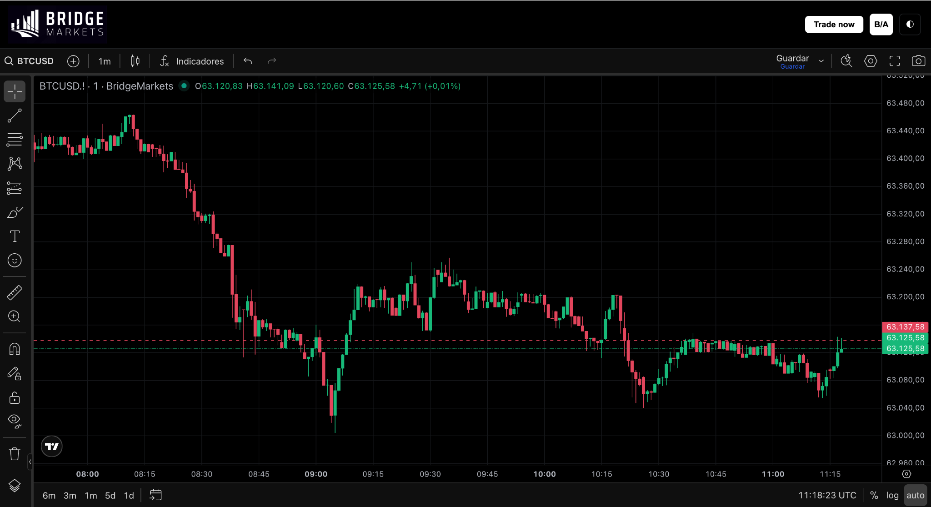Hide all drawings with eye icon
This screenshot has height=507, width=931.
[x=15, y=422]
